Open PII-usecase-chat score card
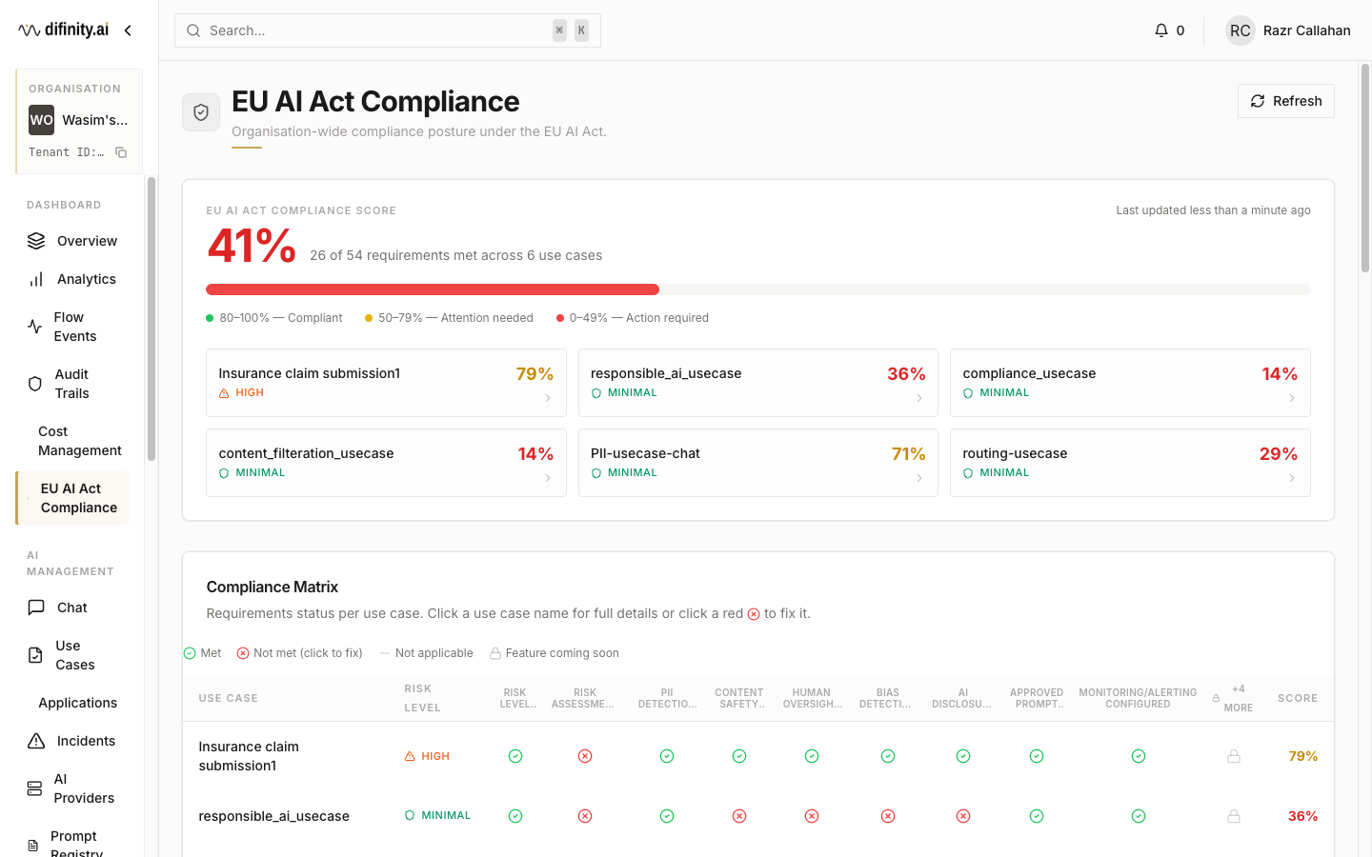1372x857 pixels. click(x=758, y=463)
